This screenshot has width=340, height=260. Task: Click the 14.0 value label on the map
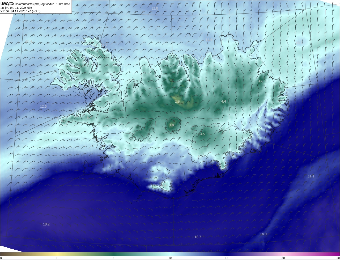[263, 234]
